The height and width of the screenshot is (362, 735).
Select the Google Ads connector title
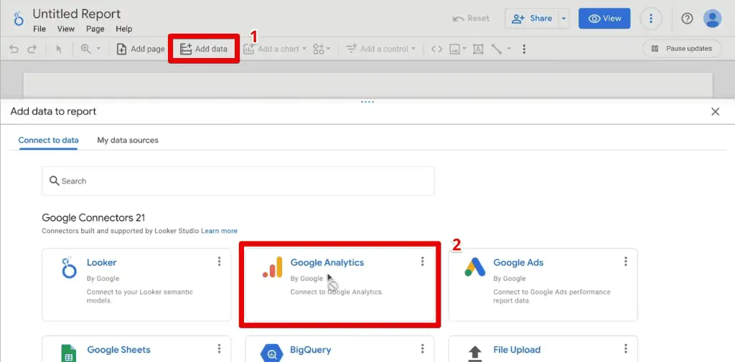518,263
